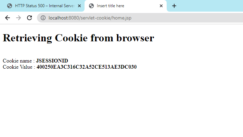Image resolution: width=243 pixels, height=137 pixels.
Task: Click the 'Cookie name :' label
Action: coord(18,61)
